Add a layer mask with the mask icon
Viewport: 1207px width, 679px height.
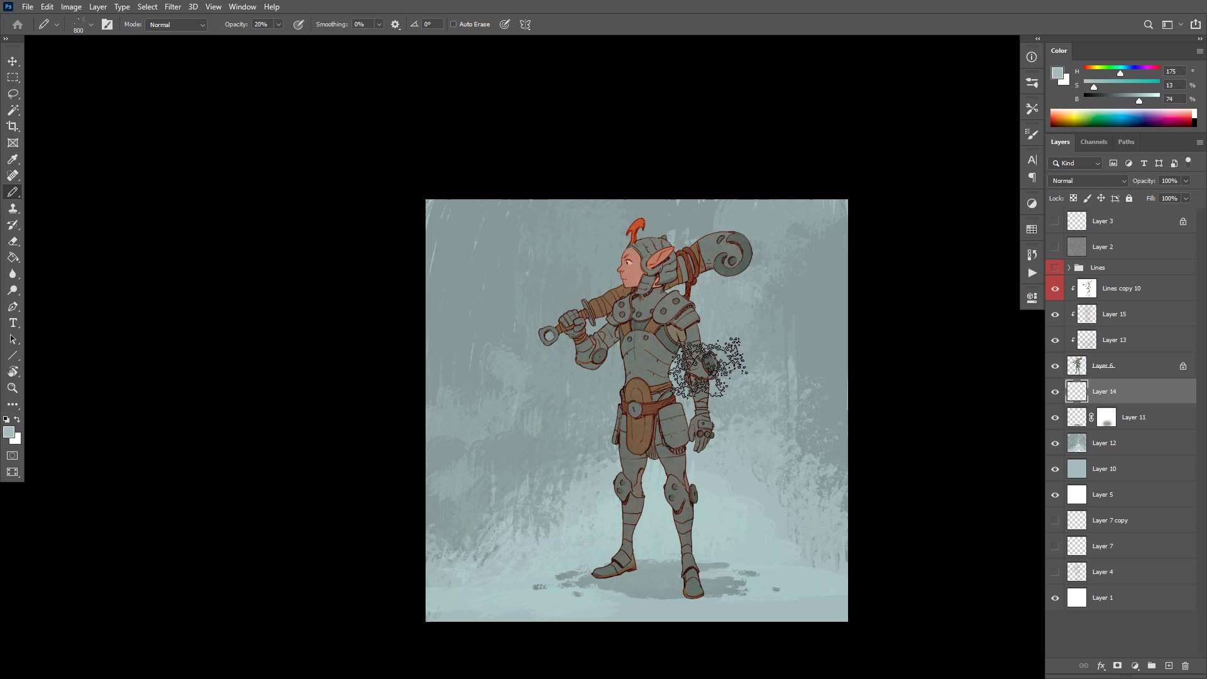click(1117, 666)
